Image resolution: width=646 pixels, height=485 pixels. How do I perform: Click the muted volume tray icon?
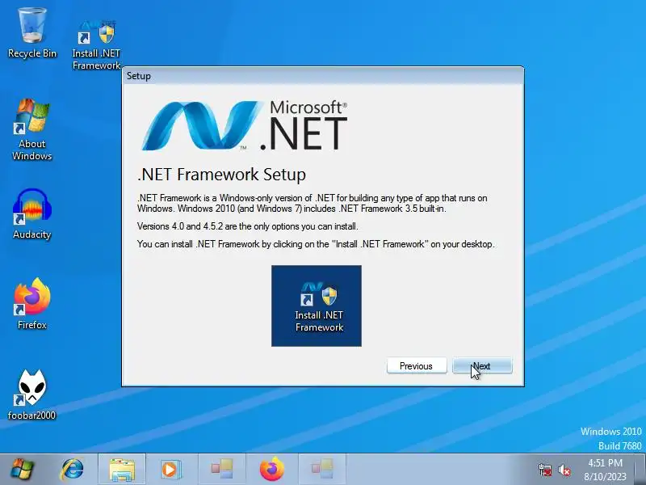[x=564, y=470]
